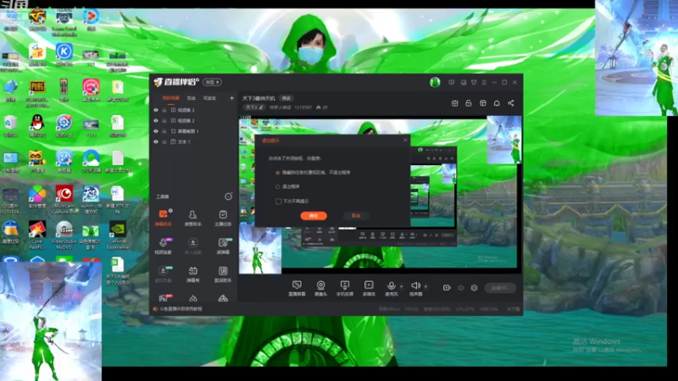Check the 下次不再提示 checkbox

[x=279, y=202]
